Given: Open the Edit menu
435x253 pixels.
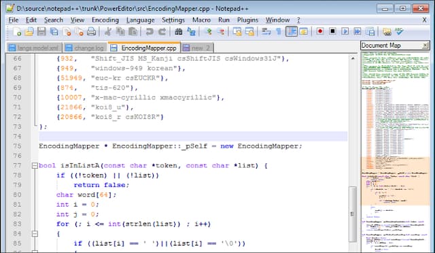Looking at the screenshot, I should coord(31,20).
